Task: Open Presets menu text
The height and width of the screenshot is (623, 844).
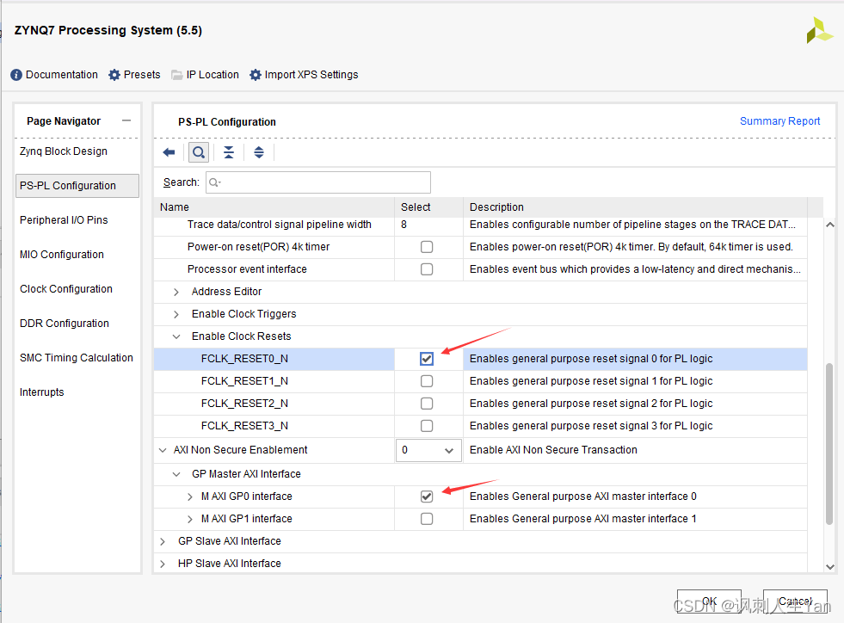Action: 142,75
